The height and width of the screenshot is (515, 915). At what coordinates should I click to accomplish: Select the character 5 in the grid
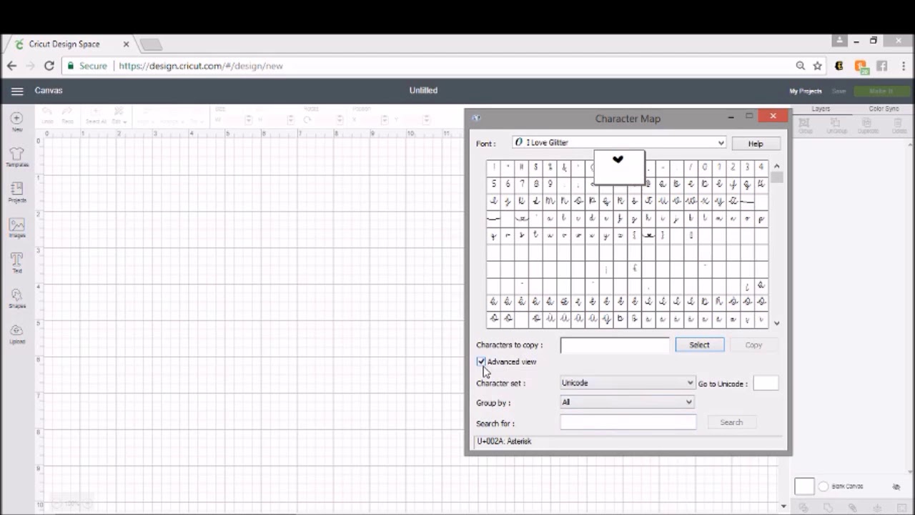pyautogui.click(x=494, y=185)
